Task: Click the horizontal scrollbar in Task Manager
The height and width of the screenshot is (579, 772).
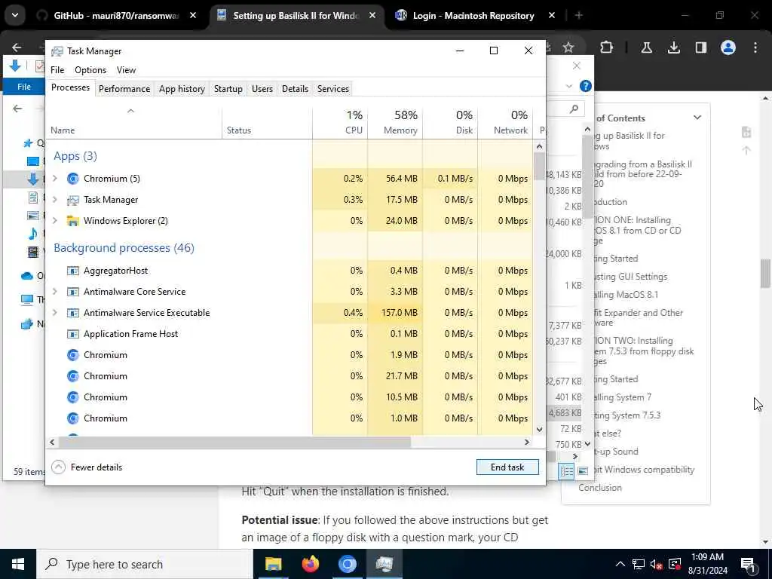Action: (234, 442)
